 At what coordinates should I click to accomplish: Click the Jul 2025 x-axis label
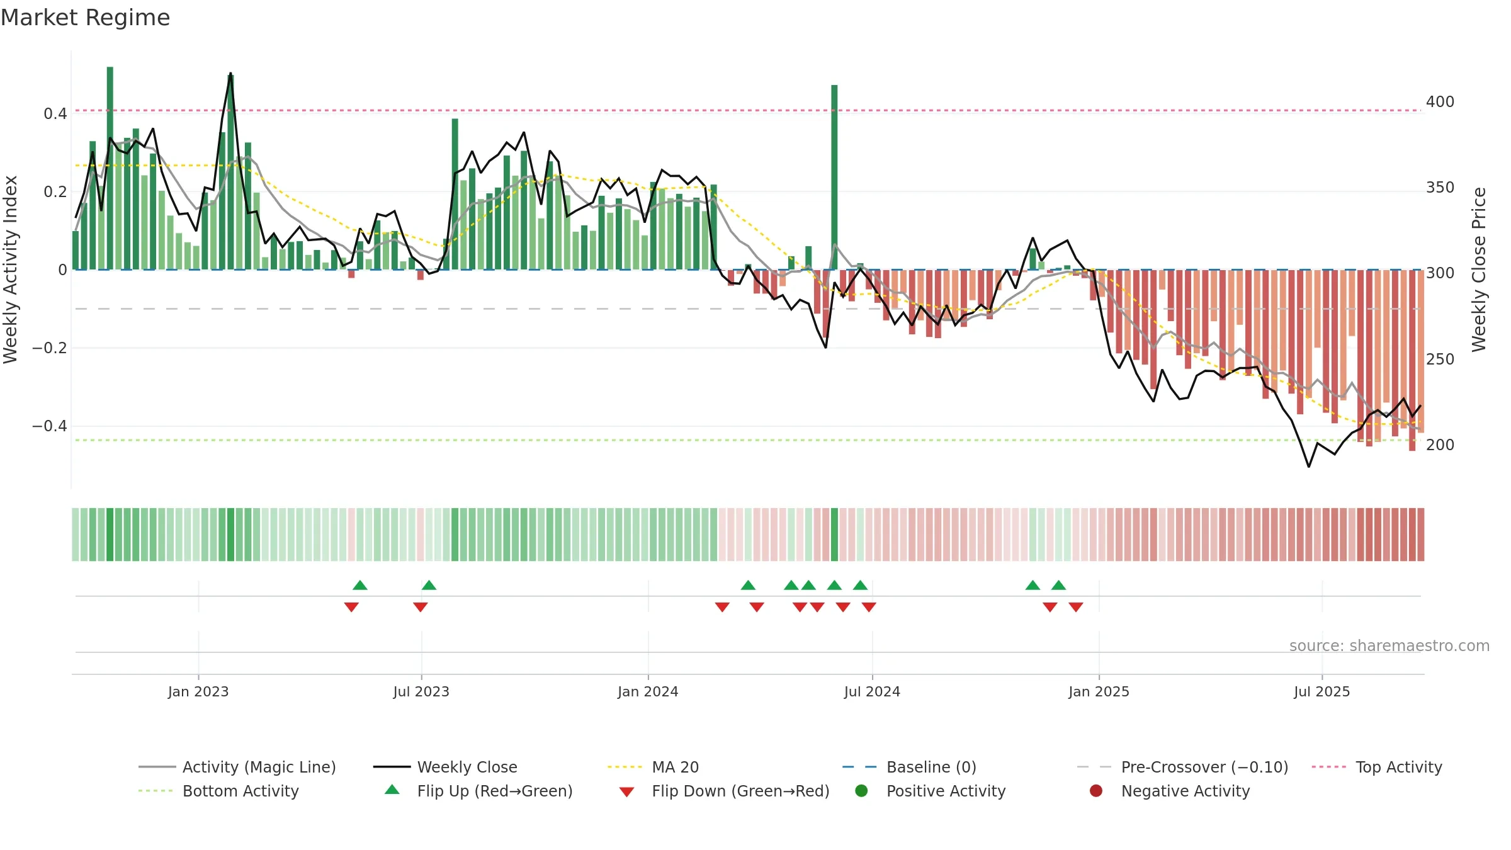[1322, 691]
